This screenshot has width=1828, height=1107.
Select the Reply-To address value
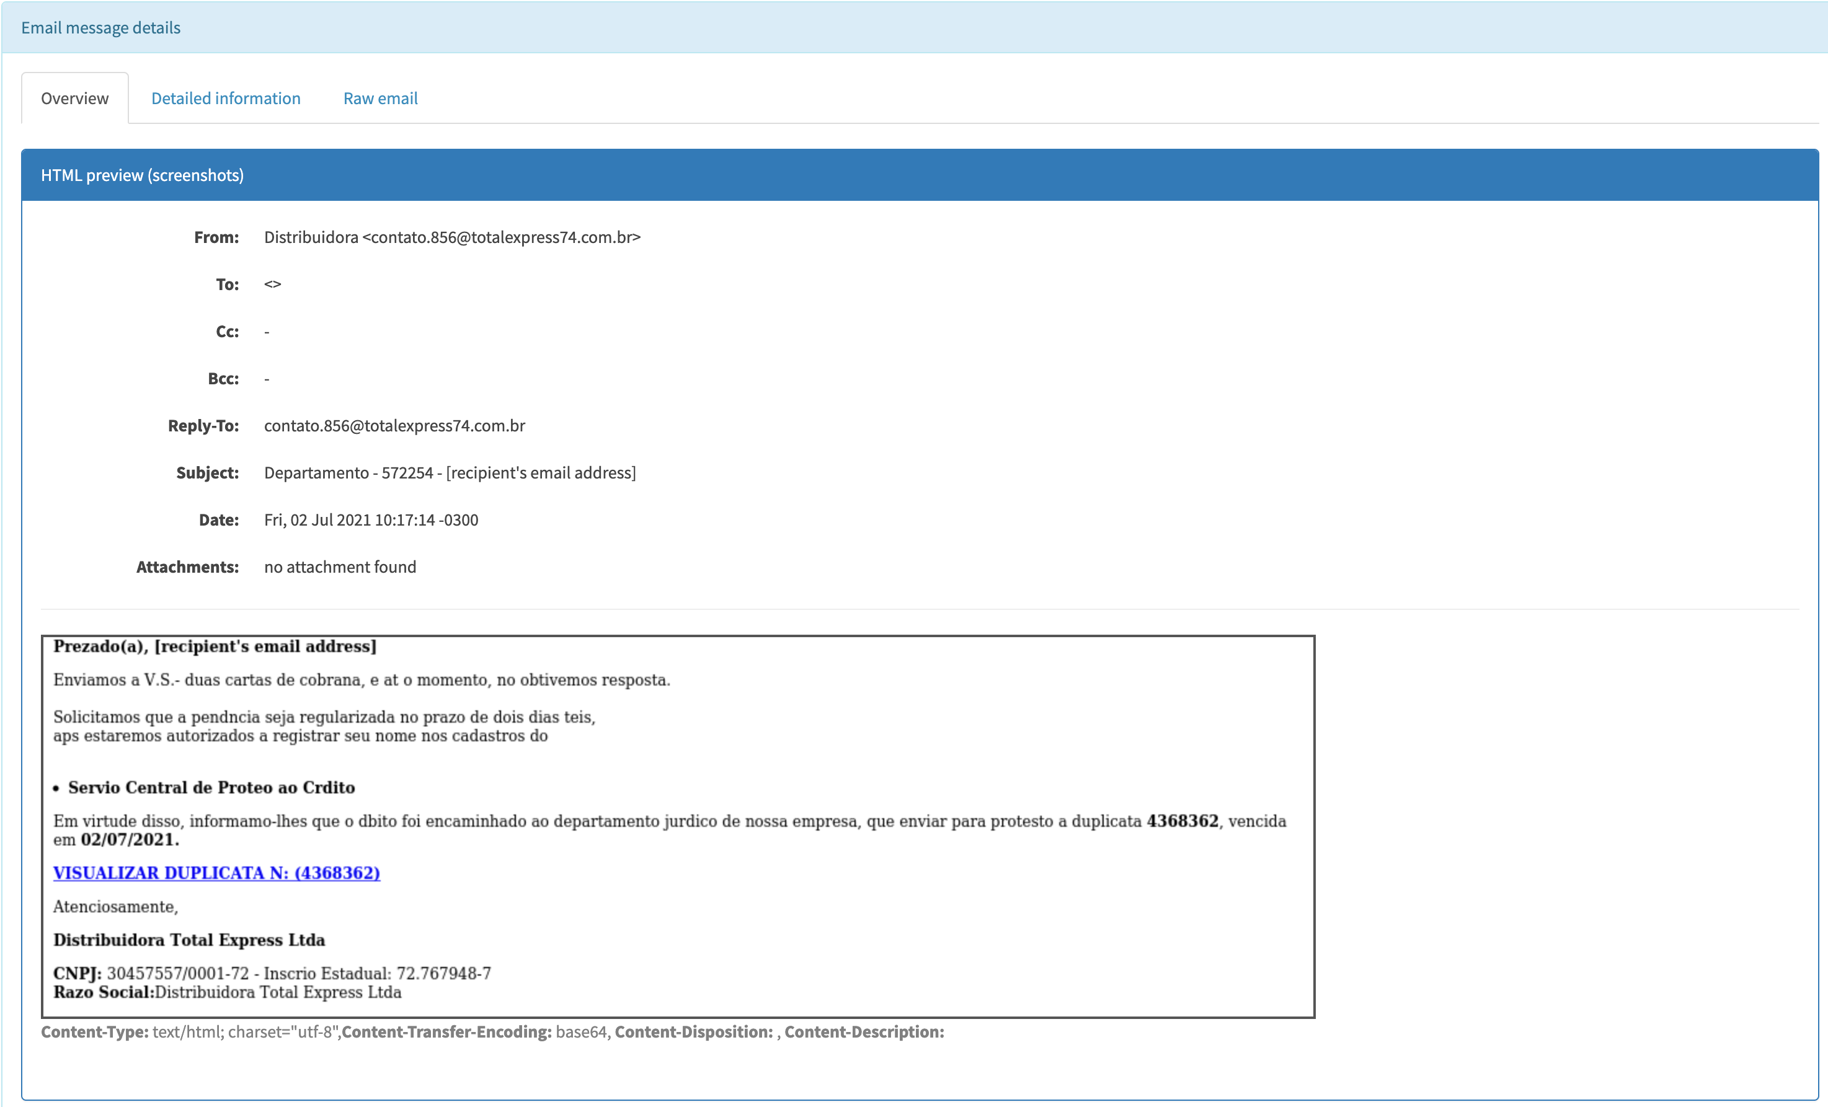point(394,426)
